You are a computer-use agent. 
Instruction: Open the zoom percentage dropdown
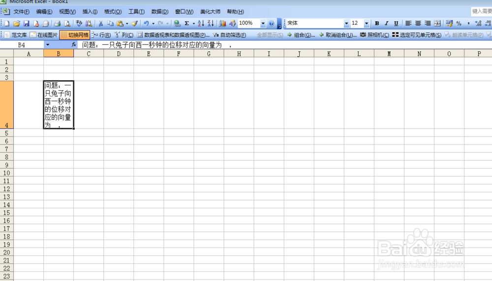pos(263,23)
